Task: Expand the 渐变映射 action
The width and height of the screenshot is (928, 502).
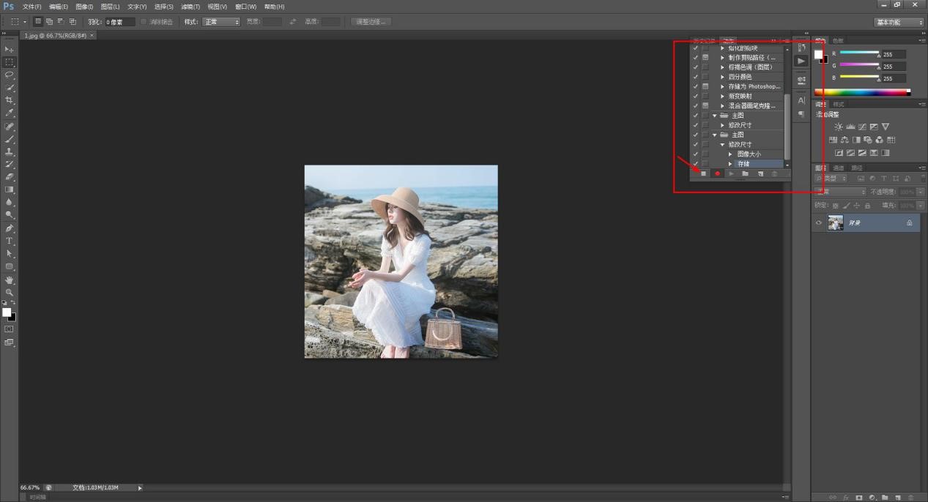Action: (x=722, y=96)
